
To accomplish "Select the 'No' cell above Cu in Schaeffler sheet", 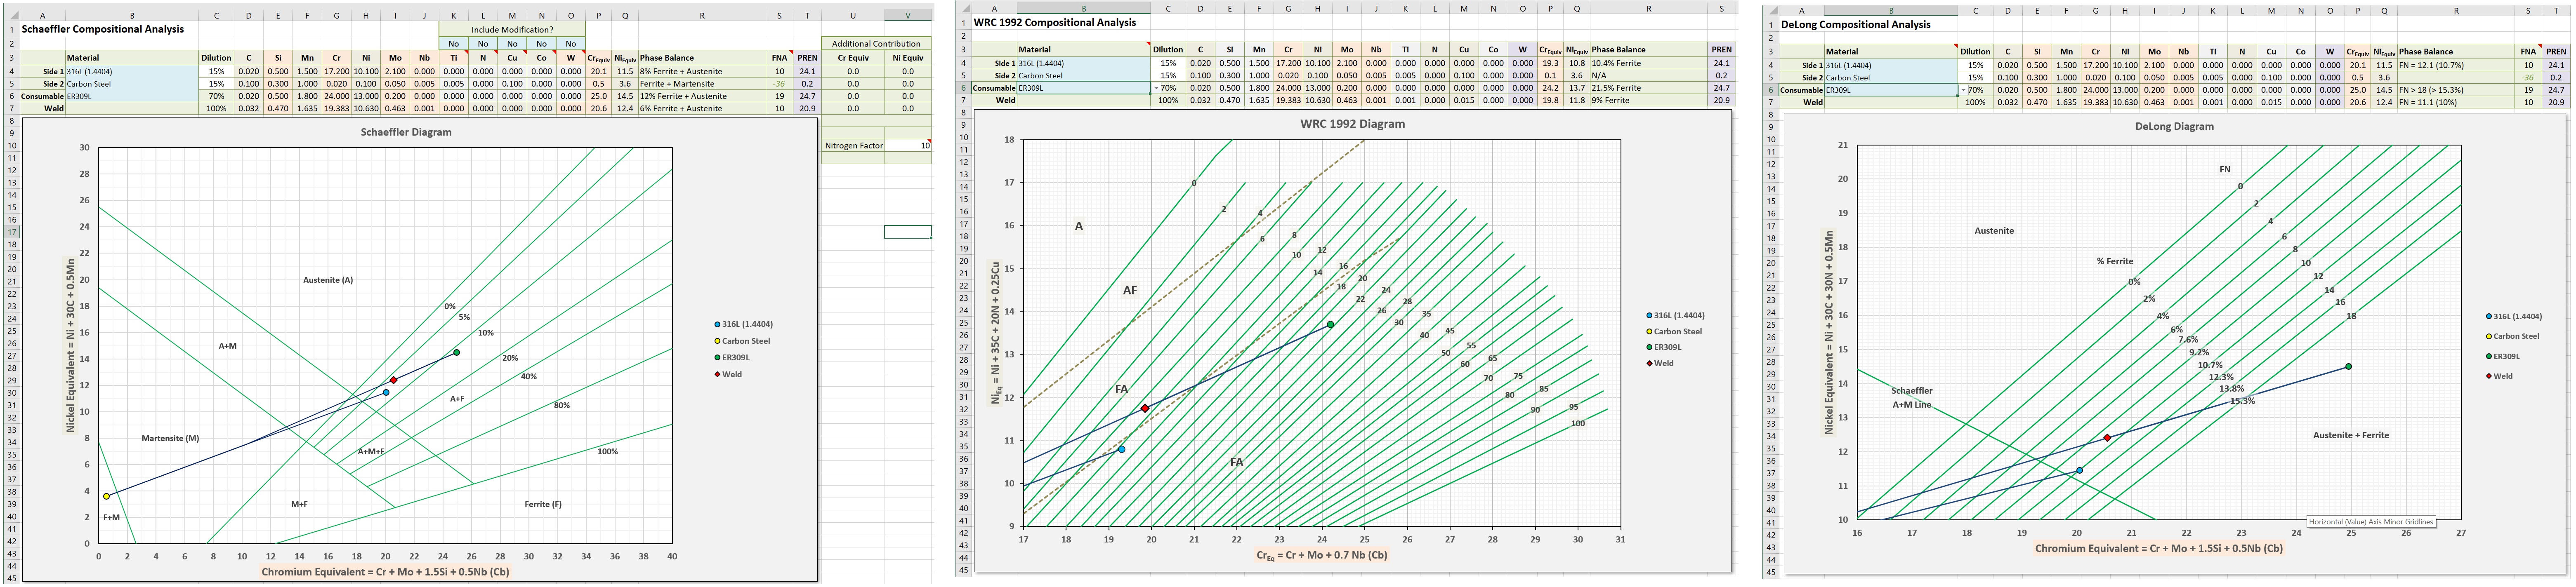I will tap(512, 44).
